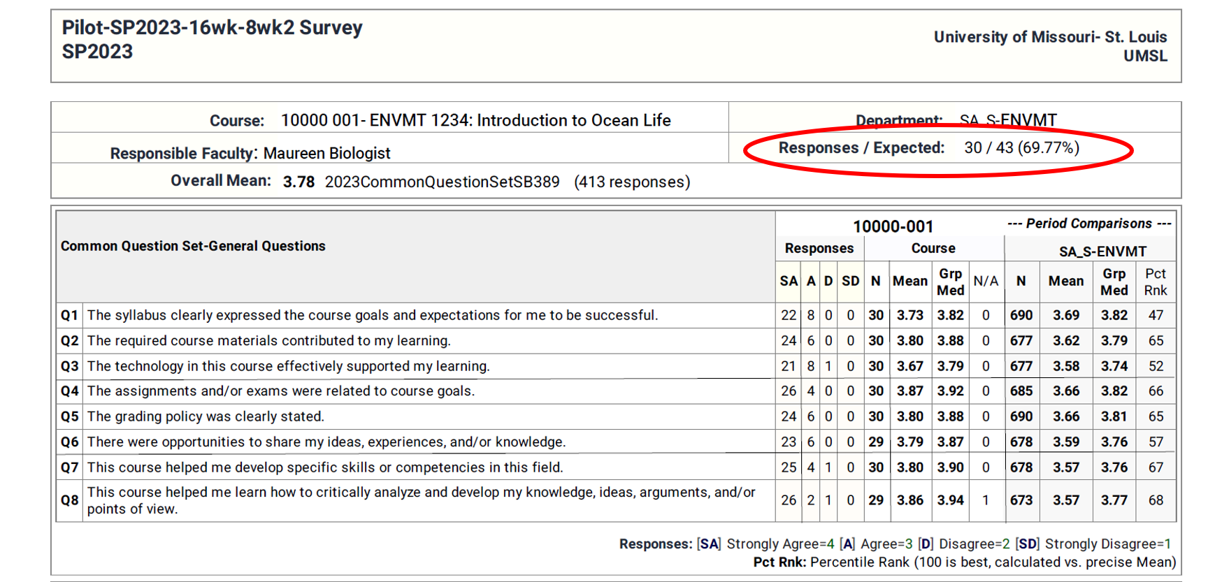Click Q8 department N value 673
Image resolution: width=1215 pixels, height=582 pixels.
[1021, 500]
